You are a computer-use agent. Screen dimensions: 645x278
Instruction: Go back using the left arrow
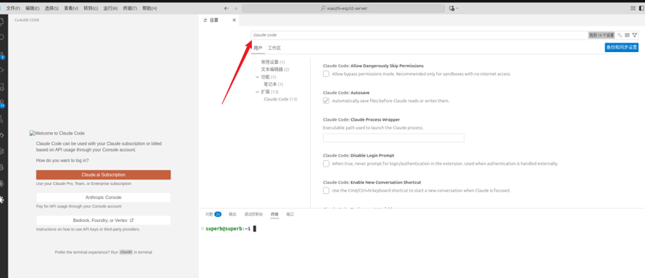pos(226,8)
